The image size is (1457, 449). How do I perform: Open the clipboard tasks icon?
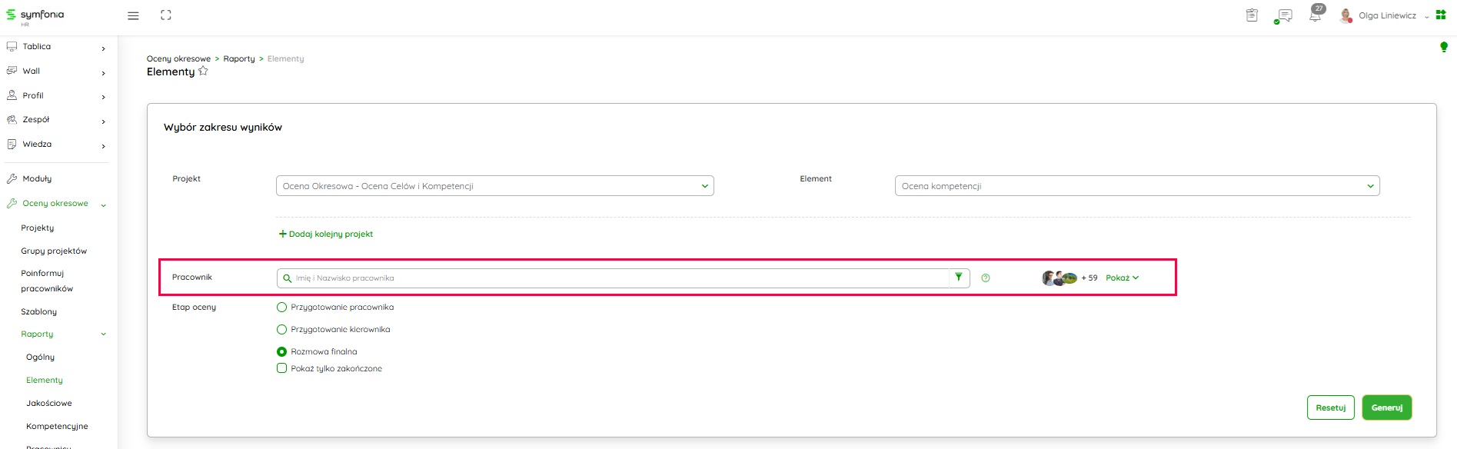coord(1252,15)
